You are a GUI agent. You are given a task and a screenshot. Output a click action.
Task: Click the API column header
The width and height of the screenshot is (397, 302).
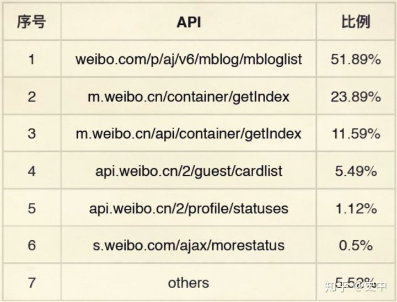click(x=189, y=21)
